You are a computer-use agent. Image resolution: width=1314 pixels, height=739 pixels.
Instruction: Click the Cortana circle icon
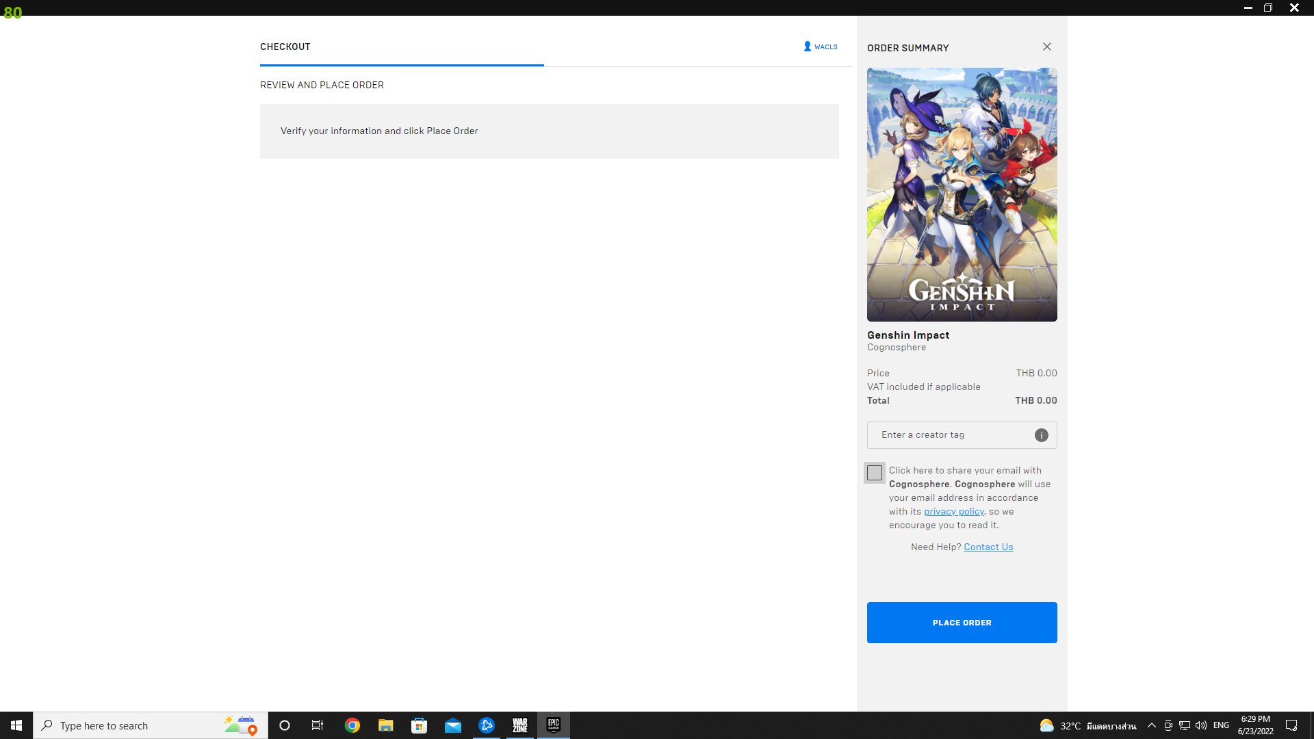point(285,725)
